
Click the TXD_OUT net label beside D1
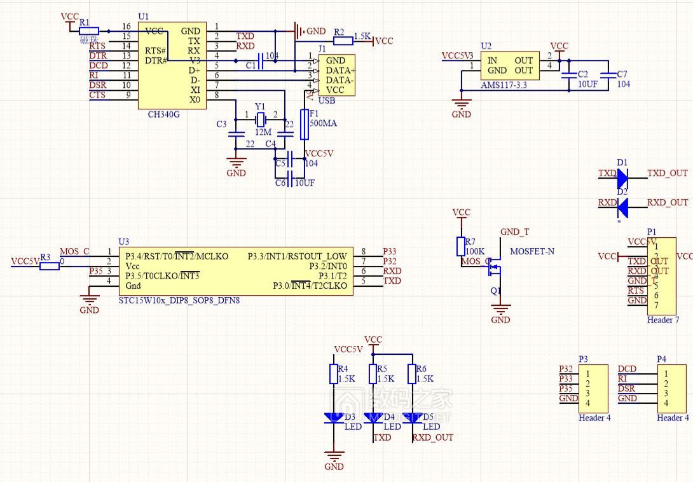[668, 173]
